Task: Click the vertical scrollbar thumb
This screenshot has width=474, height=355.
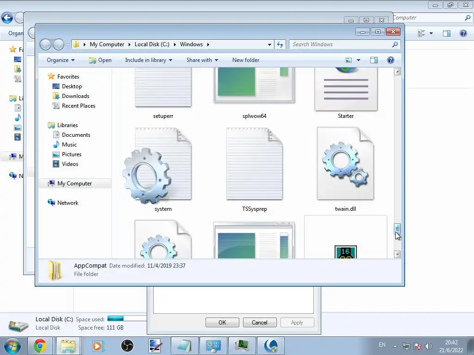Action: click(398, 229)
